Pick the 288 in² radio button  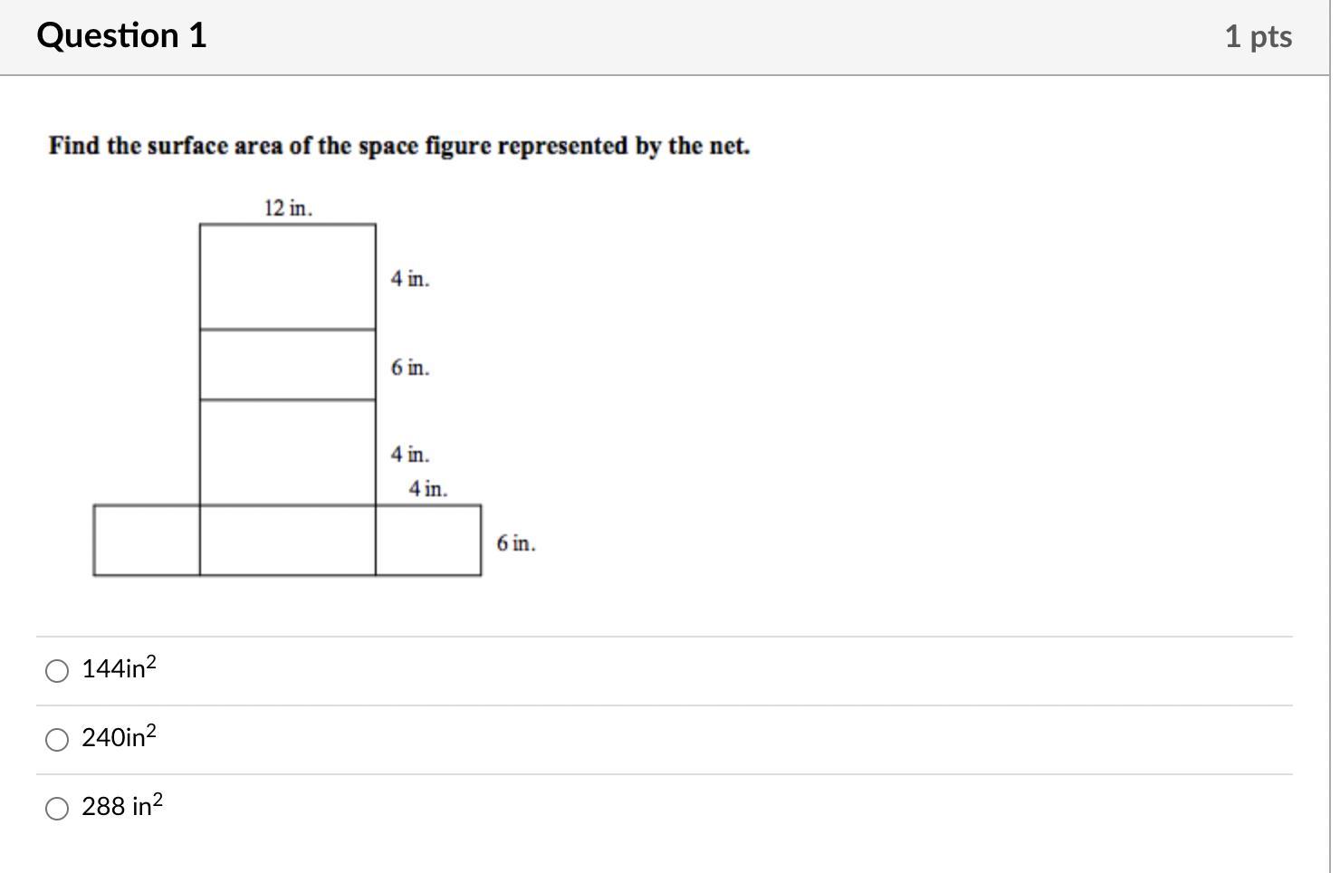tap(57, 809)
